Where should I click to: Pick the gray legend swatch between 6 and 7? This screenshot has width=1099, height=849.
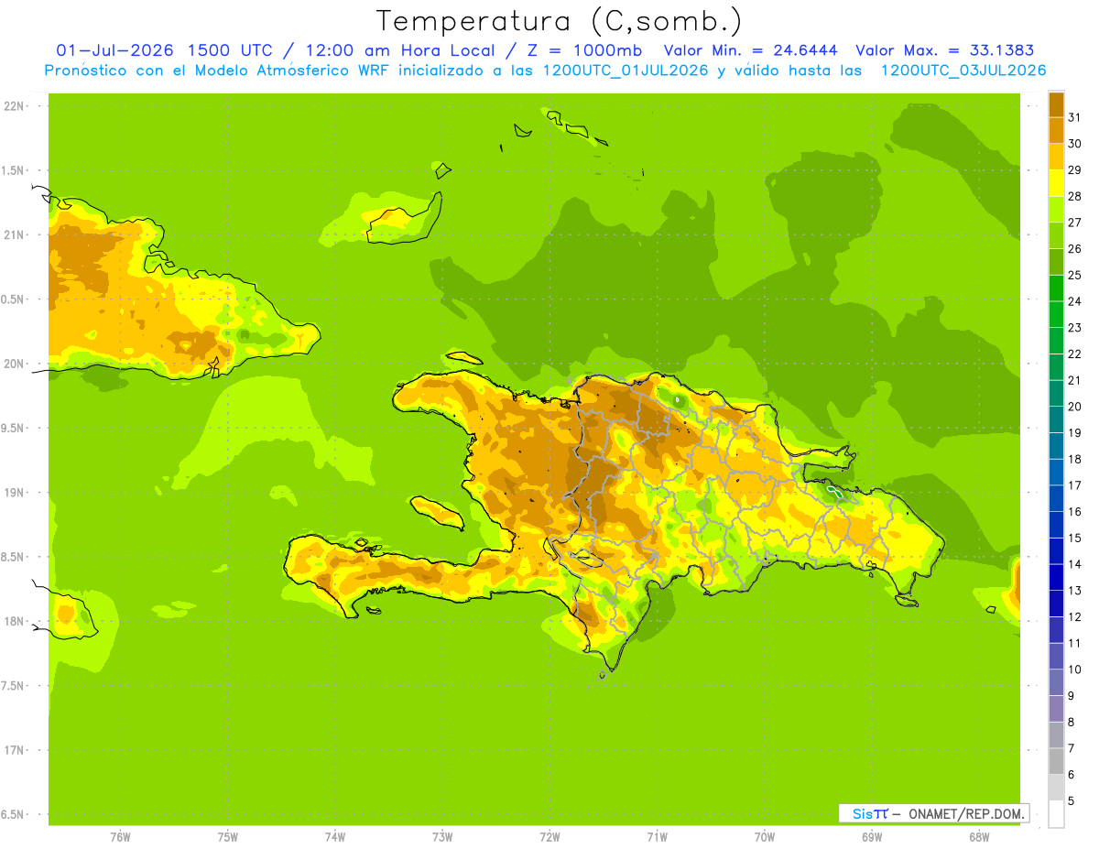[1056, 761]
